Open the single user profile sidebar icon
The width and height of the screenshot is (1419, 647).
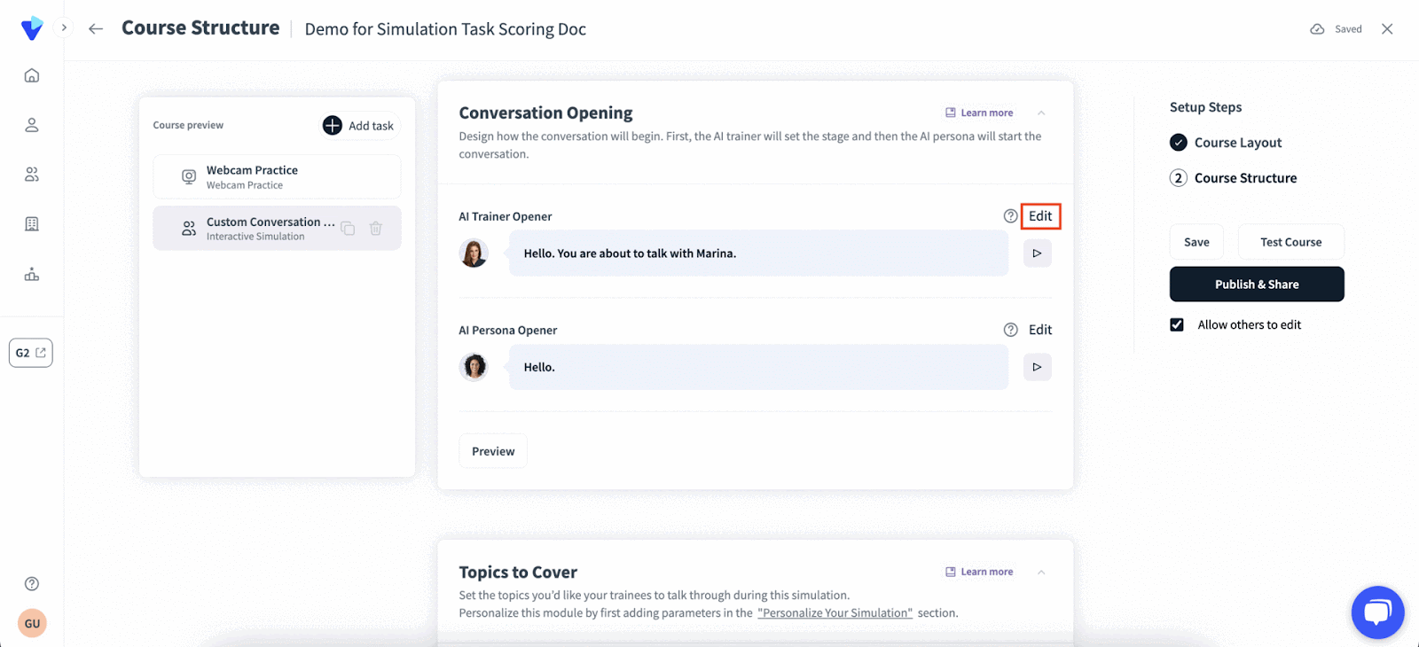(32, 125)
